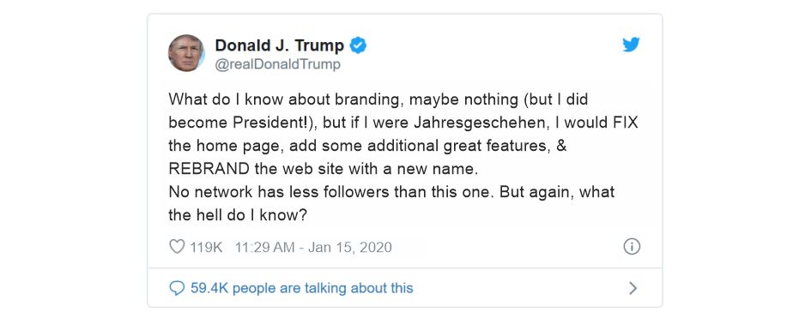Open "59.4K people are talking about this"

point(301,288)
